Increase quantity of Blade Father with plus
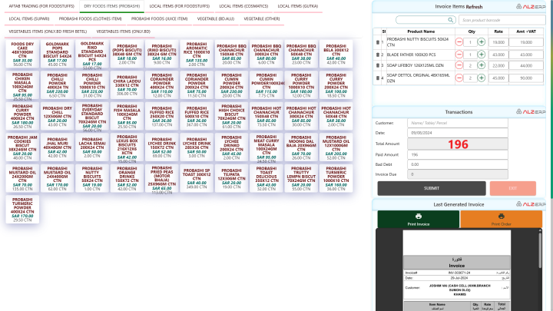 481,54
